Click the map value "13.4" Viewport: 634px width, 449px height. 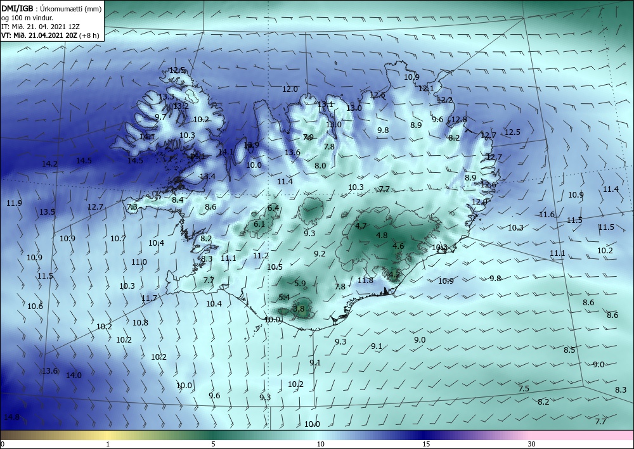(x=207, y=177)
